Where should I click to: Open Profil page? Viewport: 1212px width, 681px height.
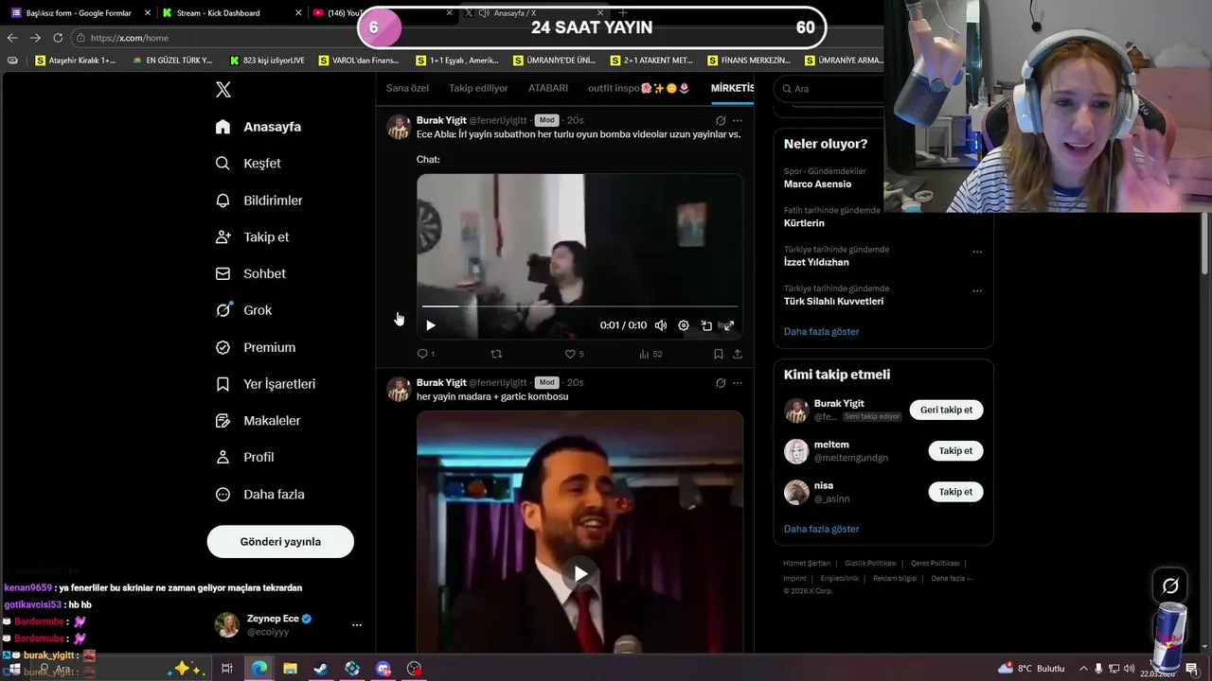coord(244,457)
